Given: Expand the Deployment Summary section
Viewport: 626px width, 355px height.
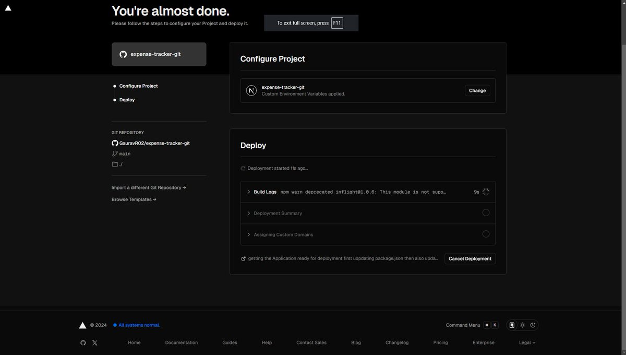Looking at the screenshot, I should click(368, 213).
